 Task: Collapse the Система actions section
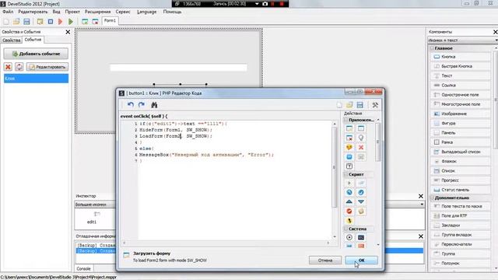click(345, 229)
